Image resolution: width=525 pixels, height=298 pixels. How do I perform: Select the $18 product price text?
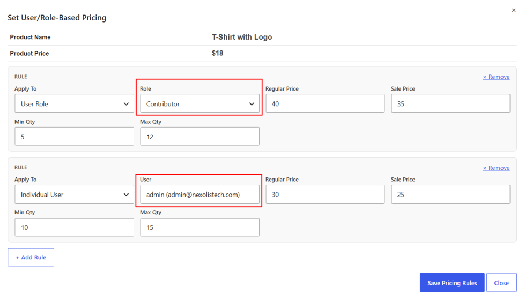click(x=217, y=53)
